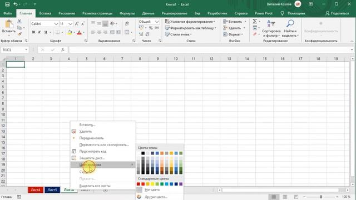Open the Calibri font name dropdown
The height and width of the screenshot is (200, 356).
56,24
